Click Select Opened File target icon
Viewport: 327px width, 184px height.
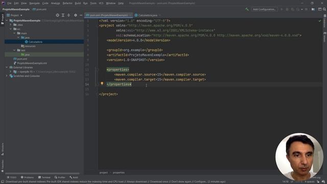pyautogui.click(x=57, y=15)
